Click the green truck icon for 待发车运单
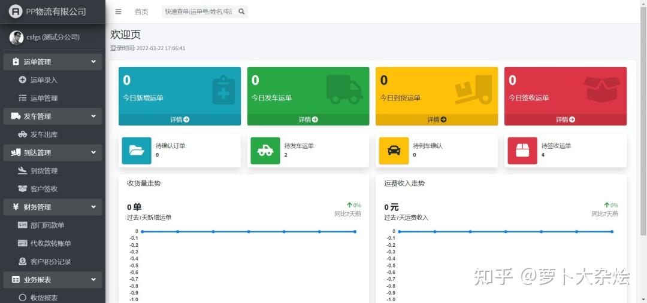647x303 pixels. pos(265,151)
